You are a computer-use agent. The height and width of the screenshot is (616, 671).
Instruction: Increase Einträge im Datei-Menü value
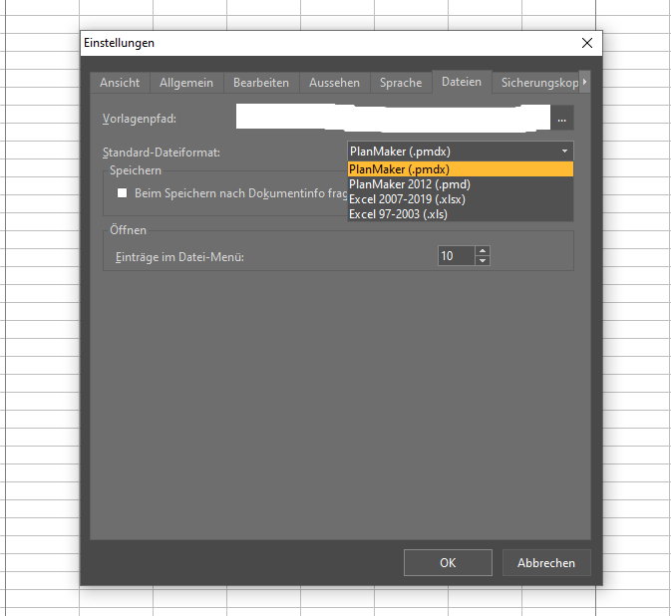pos(483,251)
